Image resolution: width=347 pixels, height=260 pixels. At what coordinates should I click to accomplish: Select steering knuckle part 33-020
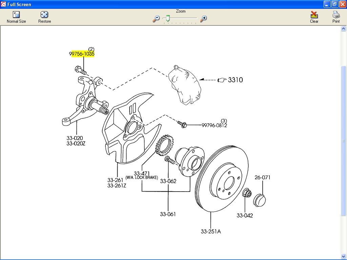[75, 138]
